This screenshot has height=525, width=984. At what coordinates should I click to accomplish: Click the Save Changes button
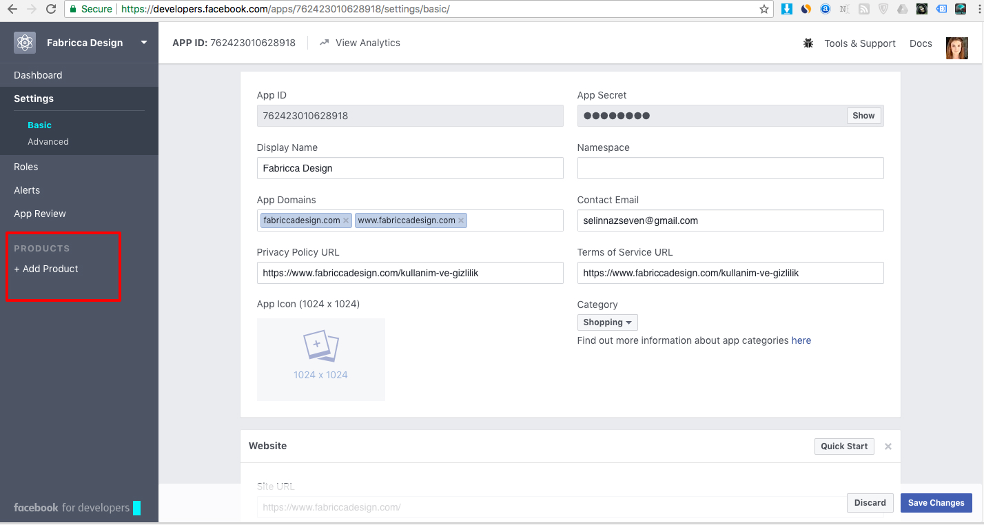[x=936, y=503]
